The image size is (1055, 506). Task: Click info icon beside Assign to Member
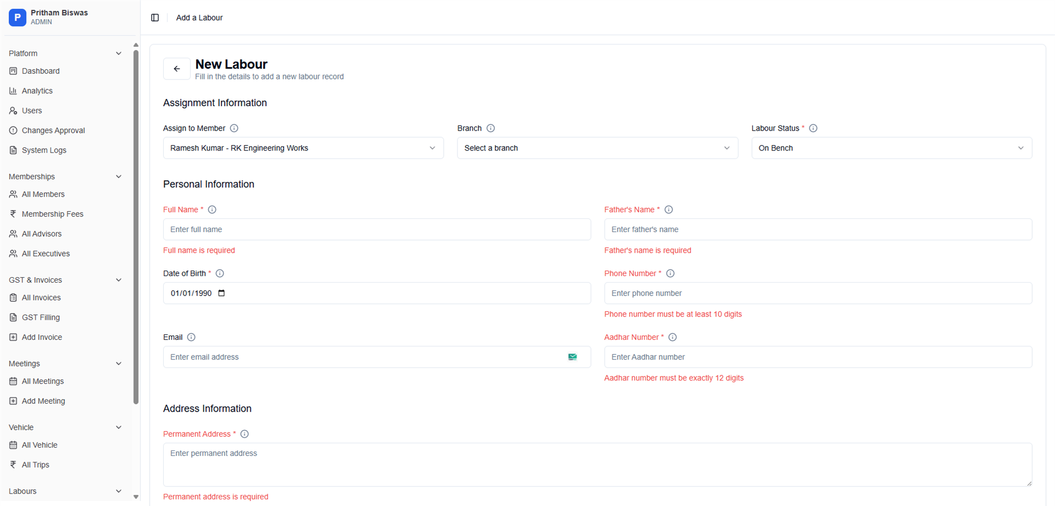click(x=234, y=128)
